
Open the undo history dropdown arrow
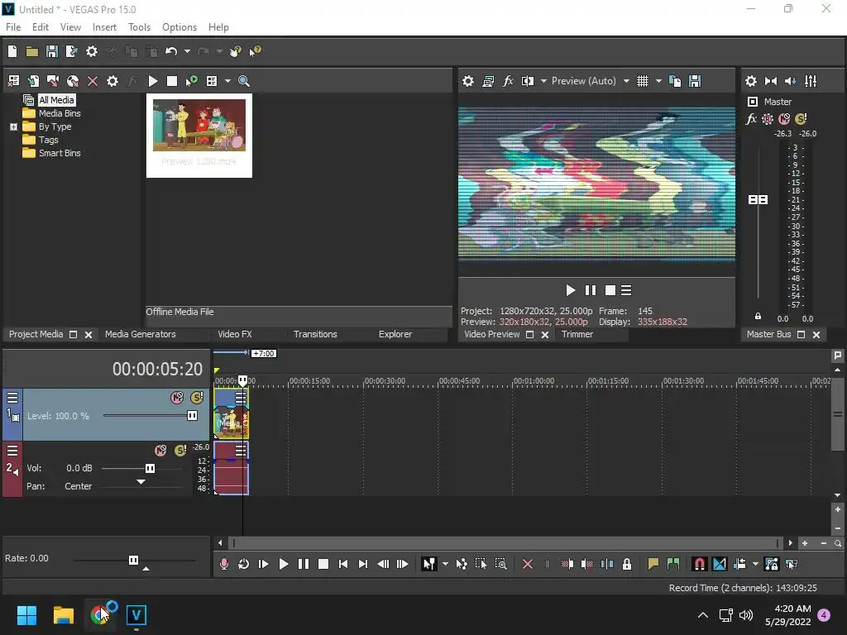tap(187, 51)
